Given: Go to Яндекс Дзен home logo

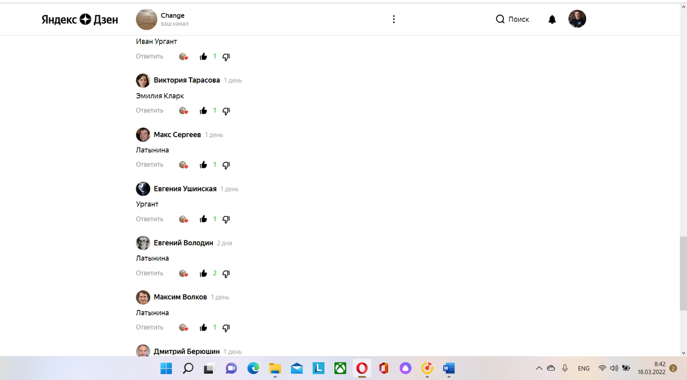Looking at the screenshot, I should 80,19.
